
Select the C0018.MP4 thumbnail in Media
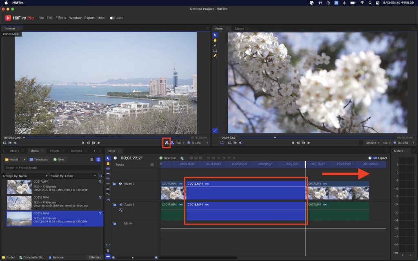pyautogui.click(x=19, y=202)
